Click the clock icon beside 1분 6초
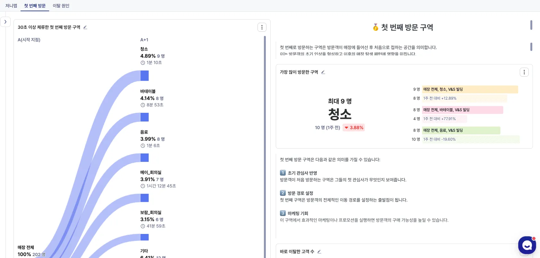 [143, 146]
